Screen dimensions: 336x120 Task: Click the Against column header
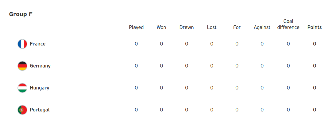tap(262, 27)
